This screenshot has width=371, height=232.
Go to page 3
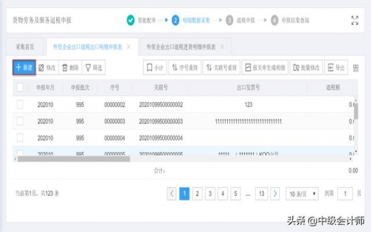click(210, 194)
